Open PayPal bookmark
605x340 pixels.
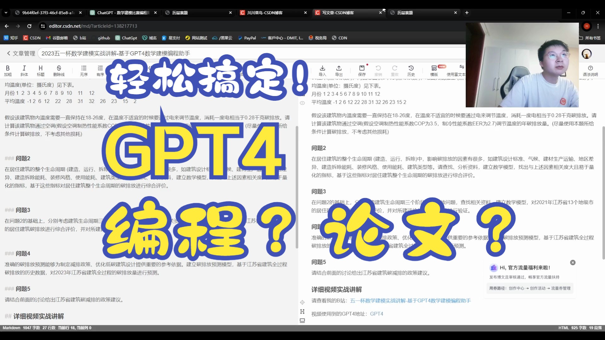247,38
